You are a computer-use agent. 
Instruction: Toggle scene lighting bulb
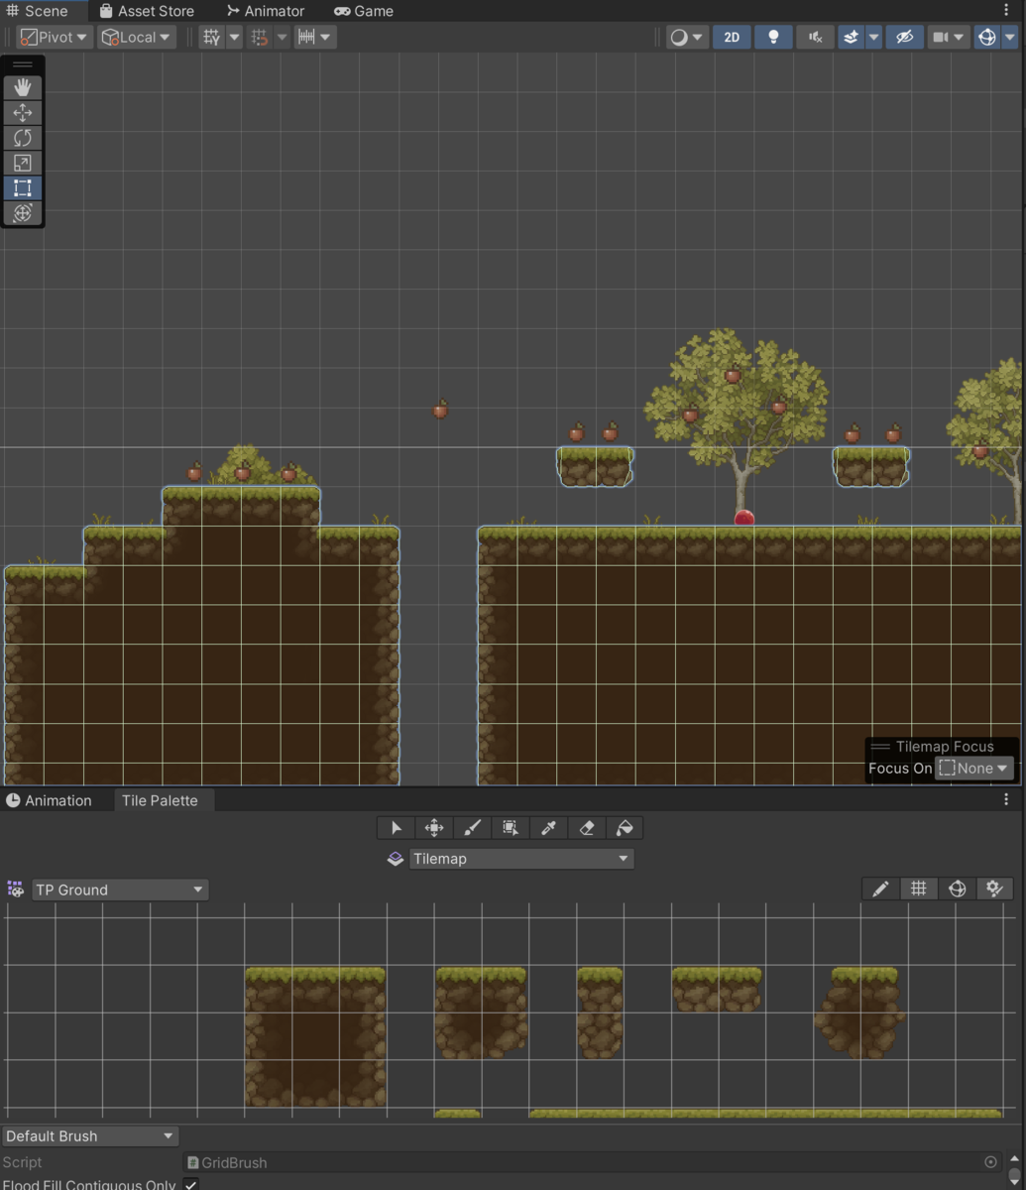coord(773,38)
